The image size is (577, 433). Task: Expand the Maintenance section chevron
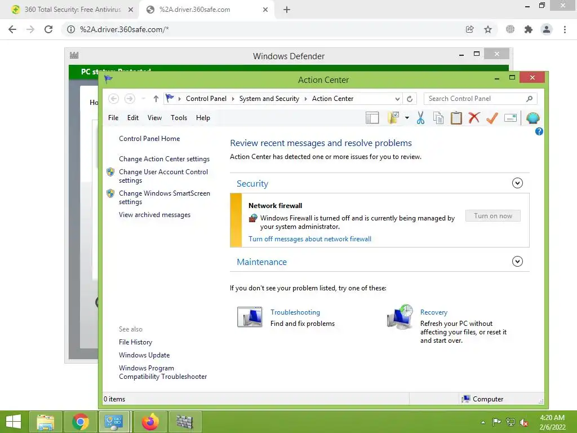517,262
